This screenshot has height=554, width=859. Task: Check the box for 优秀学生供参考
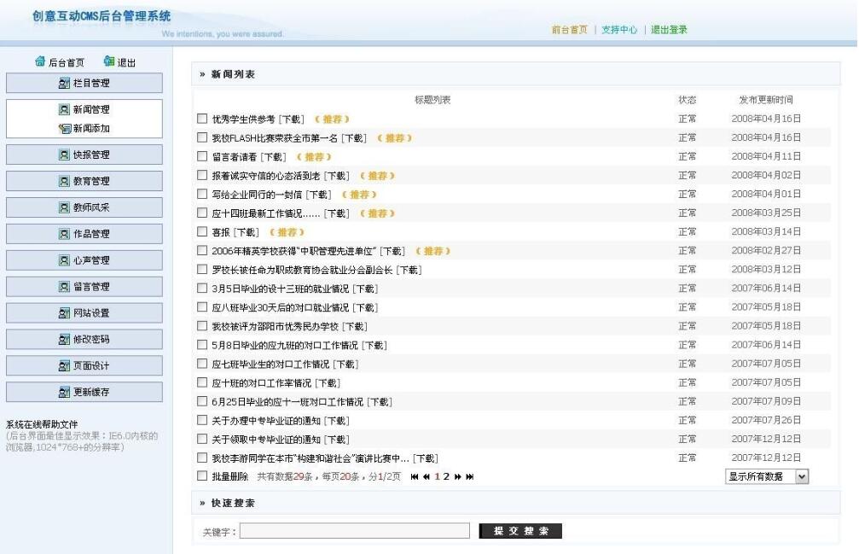(202, 119)
